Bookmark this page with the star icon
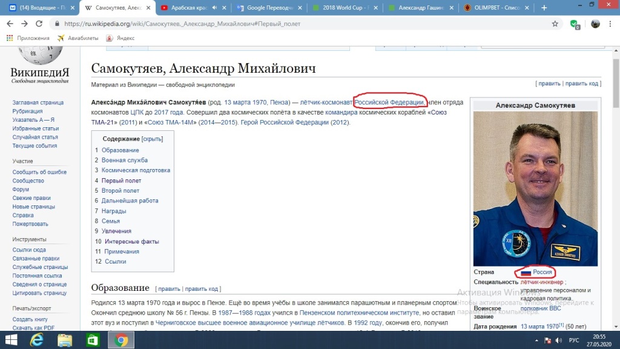 (555, 24)
